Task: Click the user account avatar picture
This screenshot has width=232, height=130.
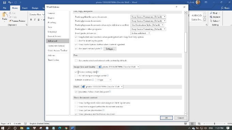Action: pyautogui.click(x=198, y=2)
